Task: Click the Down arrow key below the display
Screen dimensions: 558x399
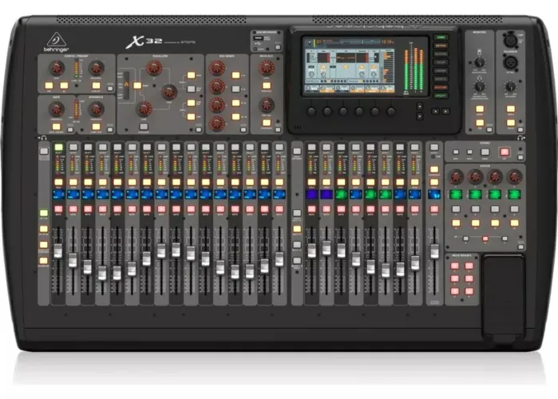Action: coord(420,116)
